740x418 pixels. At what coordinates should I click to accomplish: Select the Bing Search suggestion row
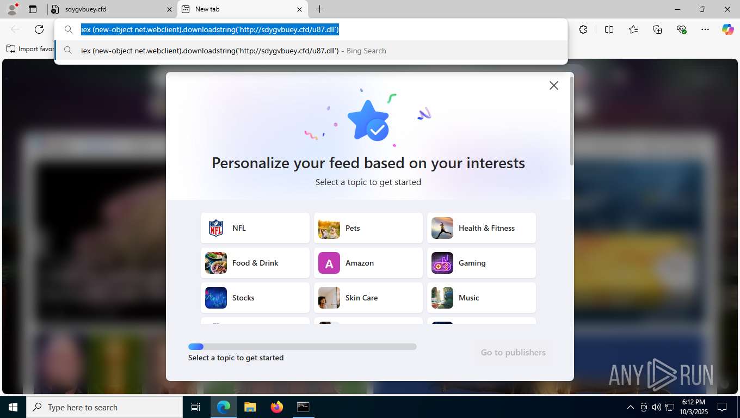[311, 51]
